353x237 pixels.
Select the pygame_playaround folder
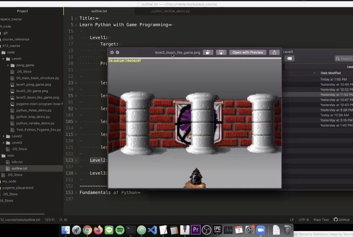(18, 188)
